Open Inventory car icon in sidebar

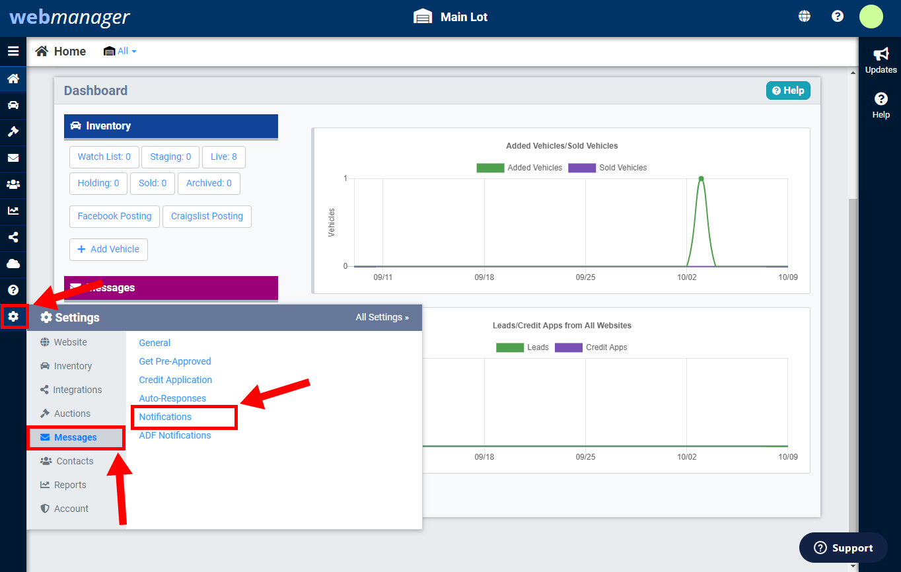click(13, 105)
